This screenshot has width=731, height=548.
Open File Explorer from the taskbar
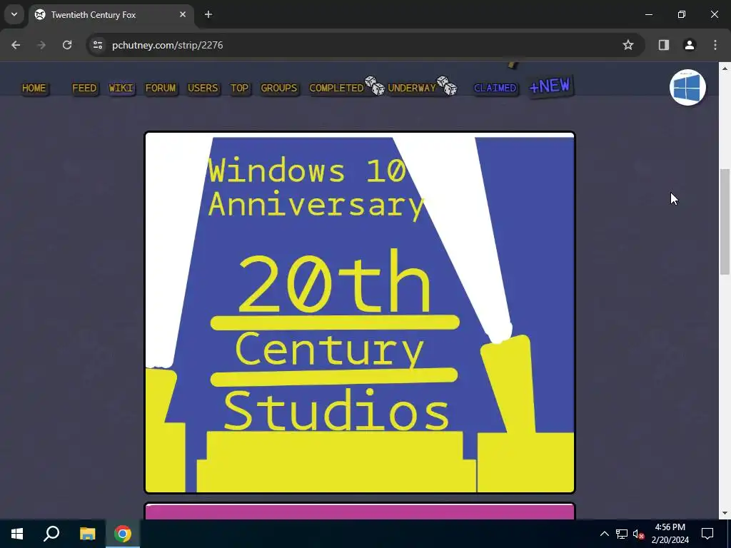(87, 534)
